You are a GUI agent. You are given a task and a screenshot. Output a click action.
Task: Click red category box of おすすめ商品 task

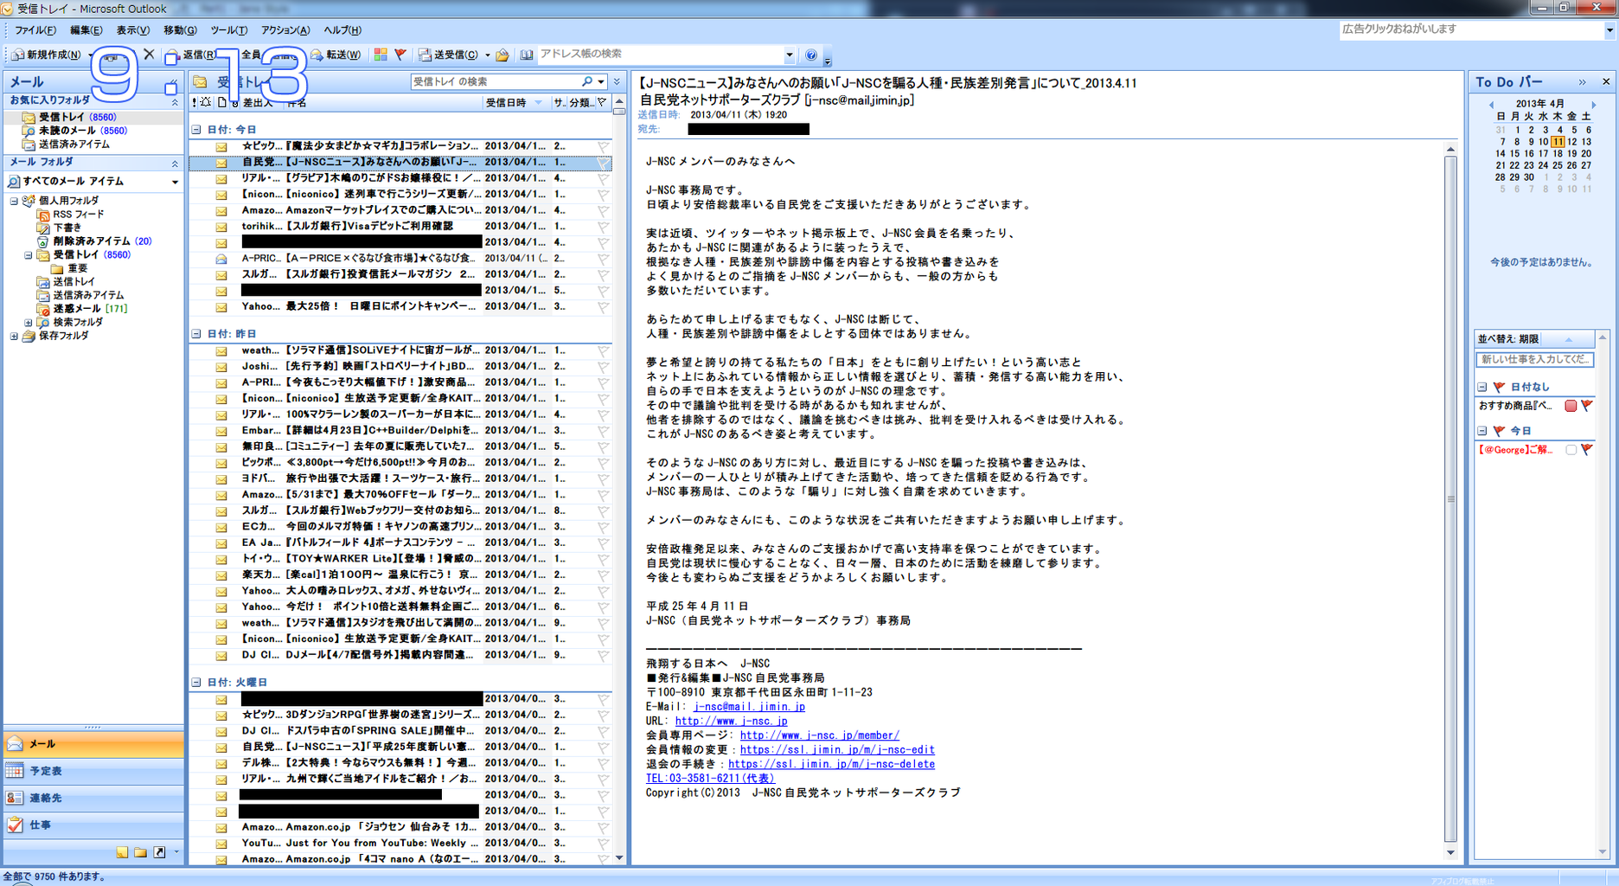(1571, 406)
